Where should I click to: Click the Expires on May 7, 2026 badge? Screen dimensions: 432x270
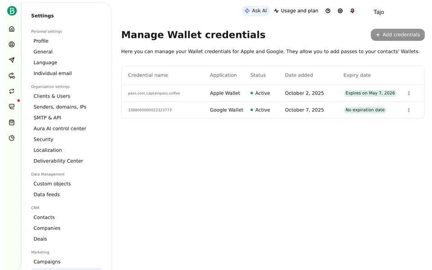pos(370,93)
